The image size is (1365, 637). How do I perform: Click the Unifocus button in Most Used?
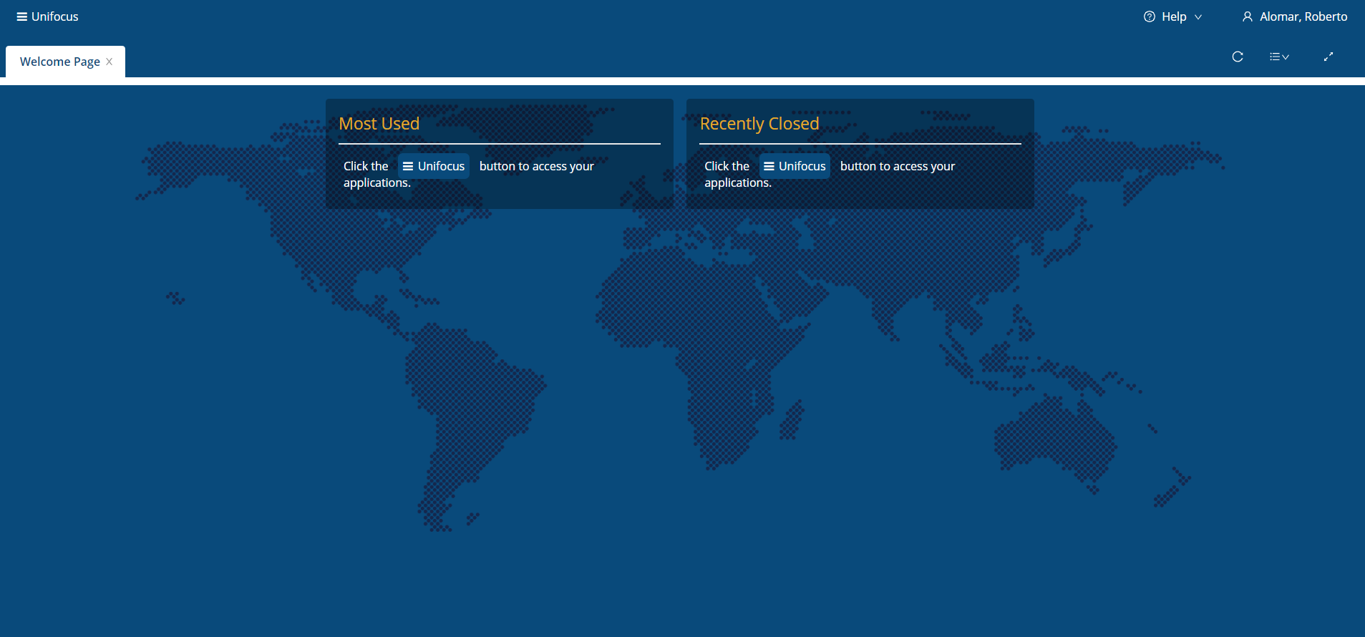[434, 166]
